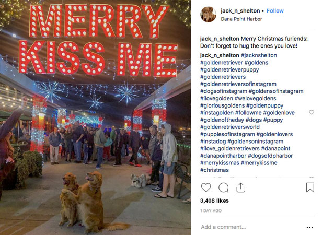Open the #danapointharbor hashtag
This screenshot has width=322, height=235.
[223, 156]
